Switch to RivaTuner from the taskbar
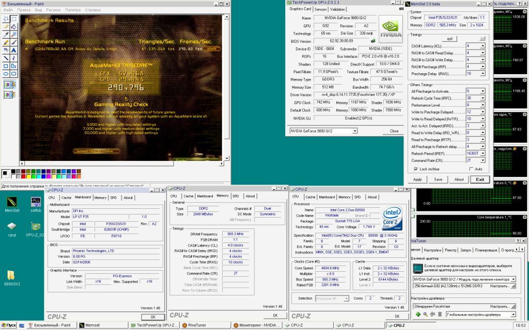This screenshot has height=330, width=529. [x=205, y=325]
